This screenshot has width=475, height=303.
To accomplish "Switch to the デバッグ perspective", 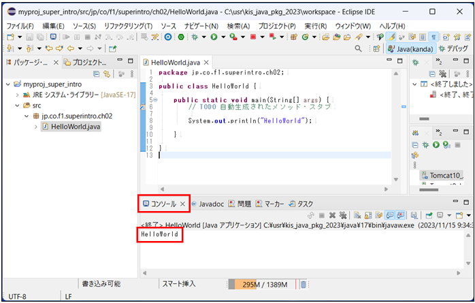I will click(x=453, y=49).
